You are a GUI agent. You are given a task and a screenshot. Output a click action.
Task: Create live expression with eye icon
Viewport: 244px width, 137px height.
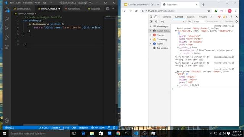pos(189,22)
